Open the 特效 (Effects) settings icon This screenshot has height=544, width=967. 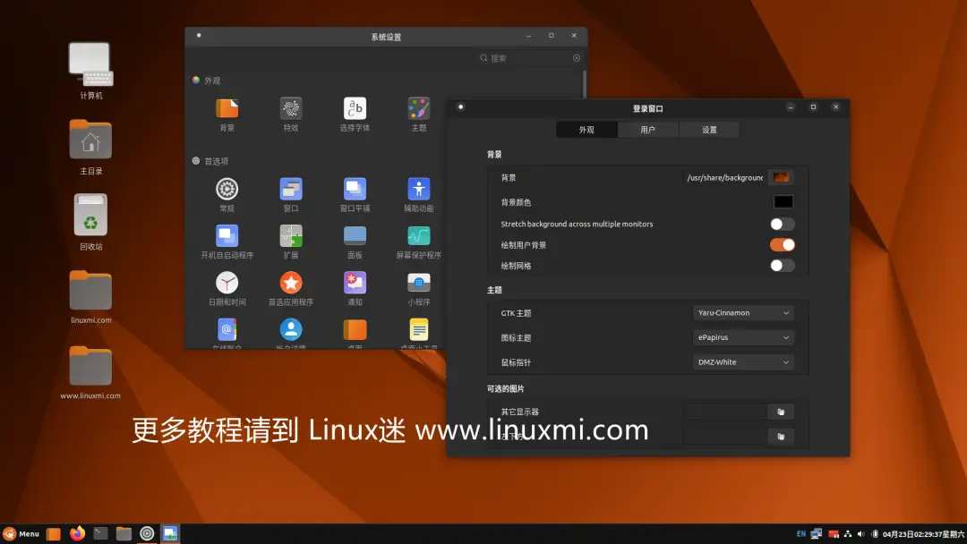click(290, 109)
